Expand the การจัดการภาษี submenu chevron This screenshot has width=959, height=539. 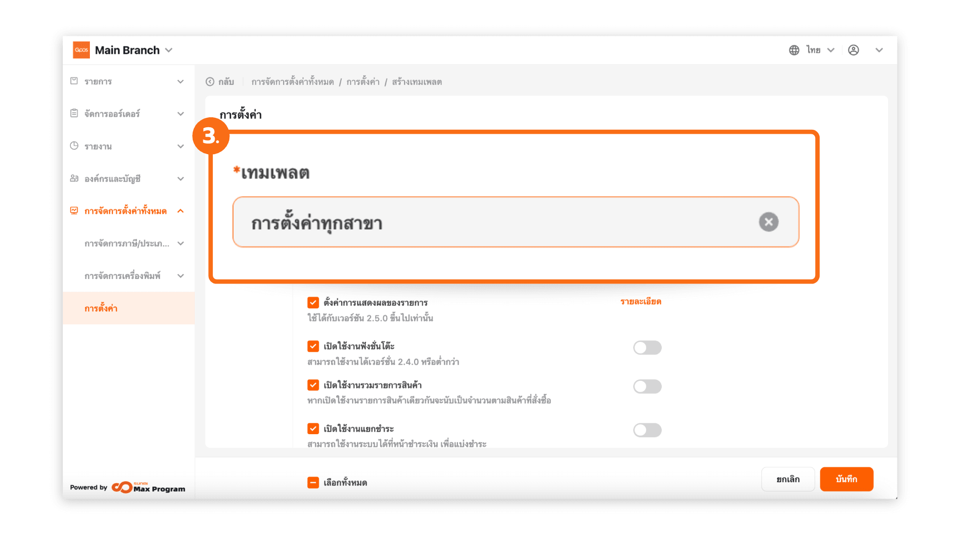click(181, 244)
